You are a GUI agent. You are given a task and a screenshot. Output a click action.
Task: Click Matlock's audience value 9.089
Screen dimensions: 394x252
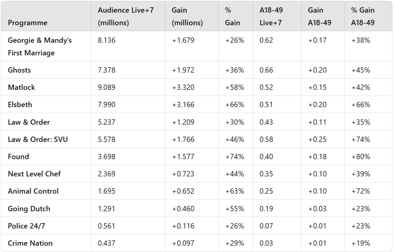coord(107,87)
